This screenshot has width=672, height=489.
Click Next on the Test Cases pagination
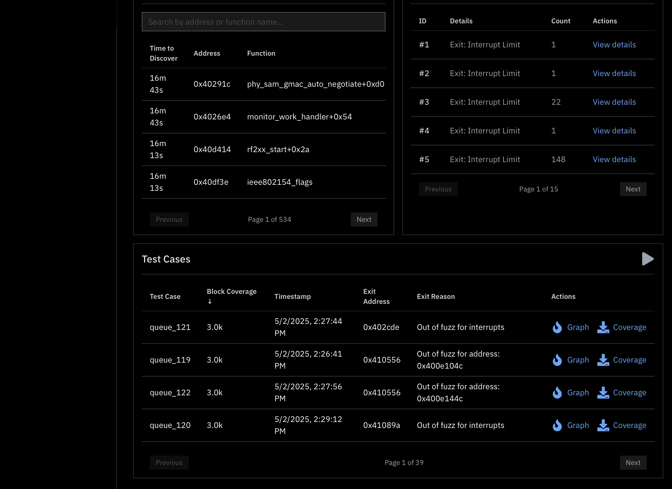click(x=633, y=463)
